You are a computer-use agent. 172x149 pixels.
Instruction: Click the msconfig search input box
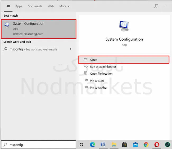pyautogui.click(x=39, y=145)
